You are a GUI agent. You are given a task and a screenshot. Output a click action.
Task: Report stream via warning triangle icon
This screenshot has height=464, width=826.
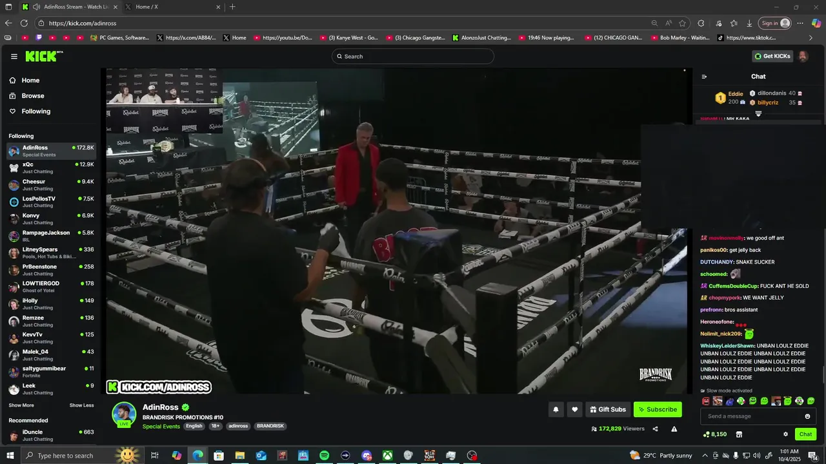click(674, 429)
